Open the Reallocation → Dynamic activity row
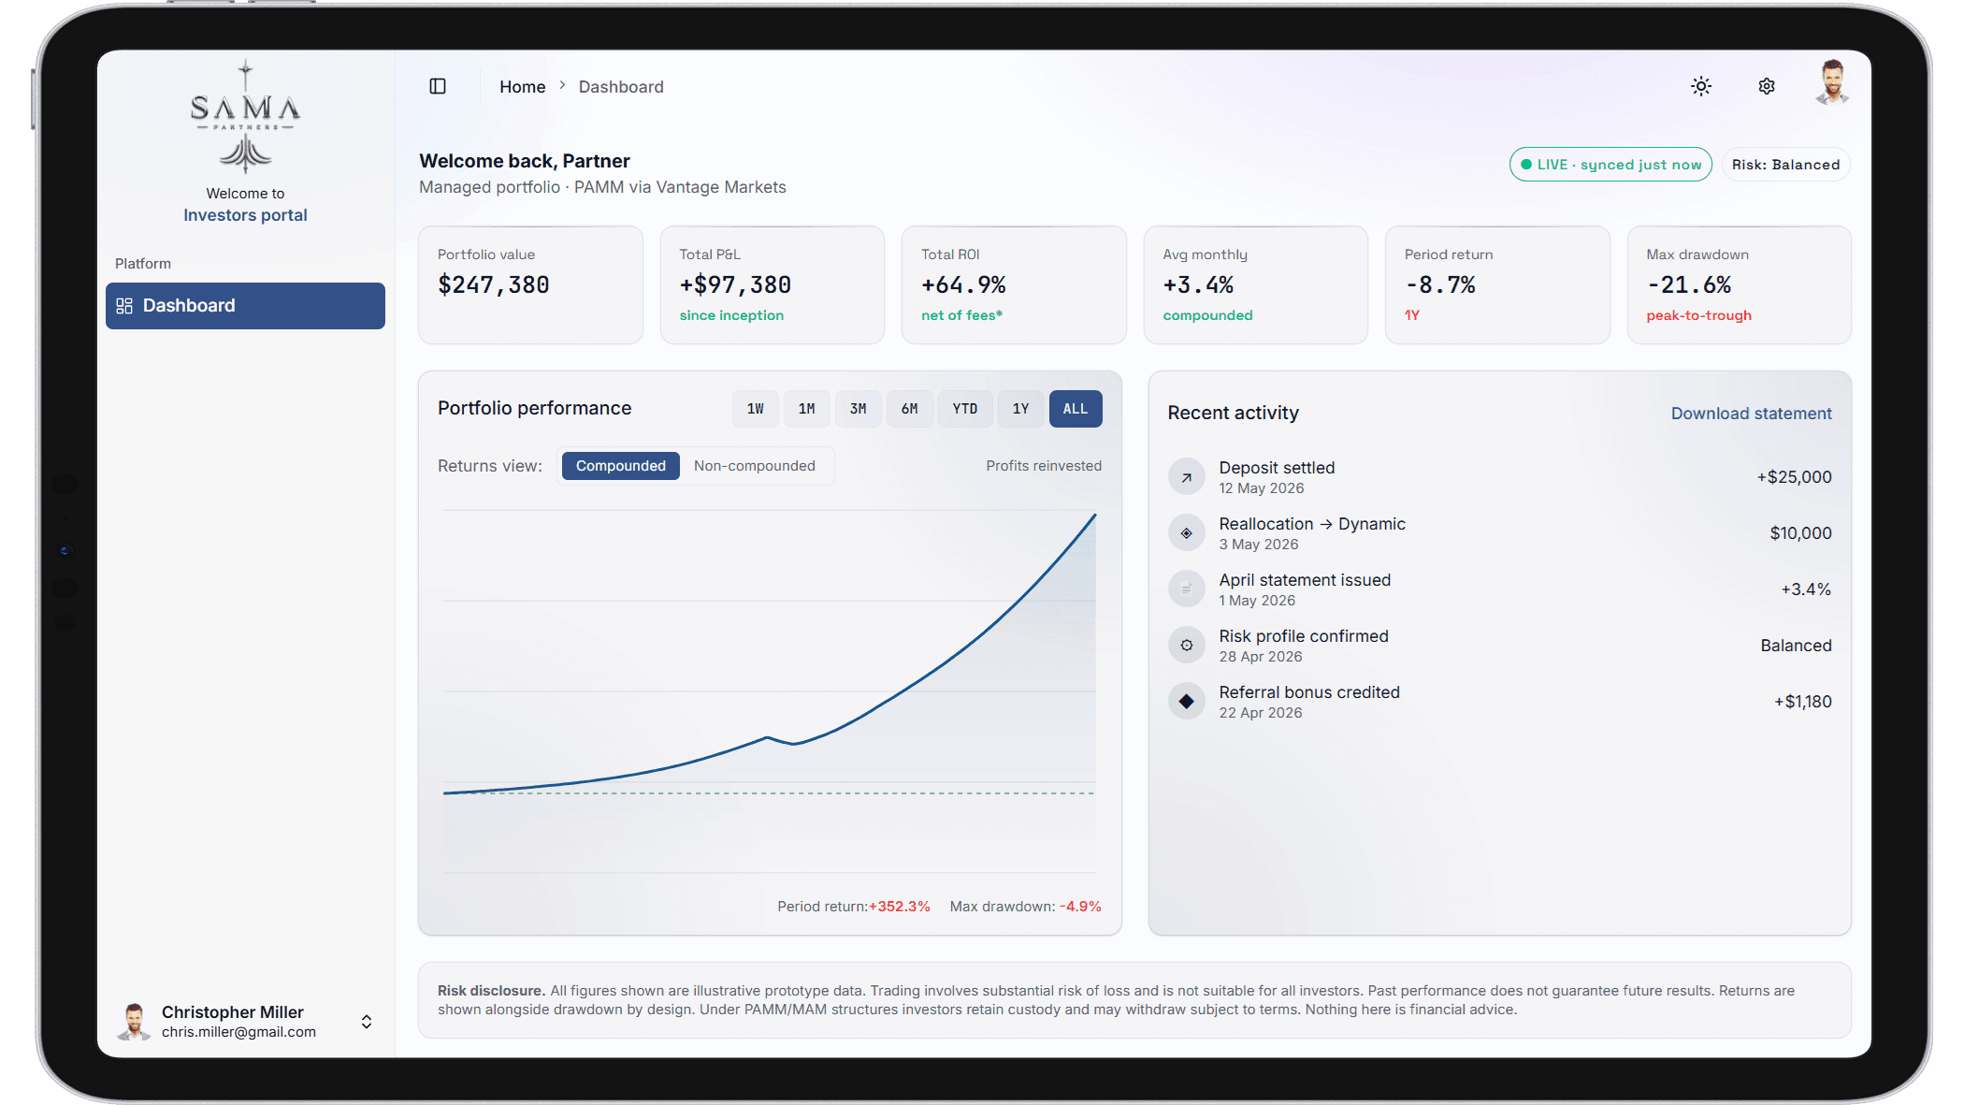The width and height of the screenshot is (1964, 1105). coord(1499,533)
